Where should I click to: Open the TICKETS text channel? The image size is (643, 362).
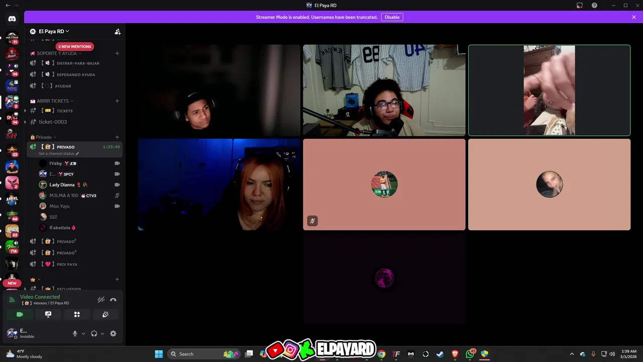tap(75, 111)
